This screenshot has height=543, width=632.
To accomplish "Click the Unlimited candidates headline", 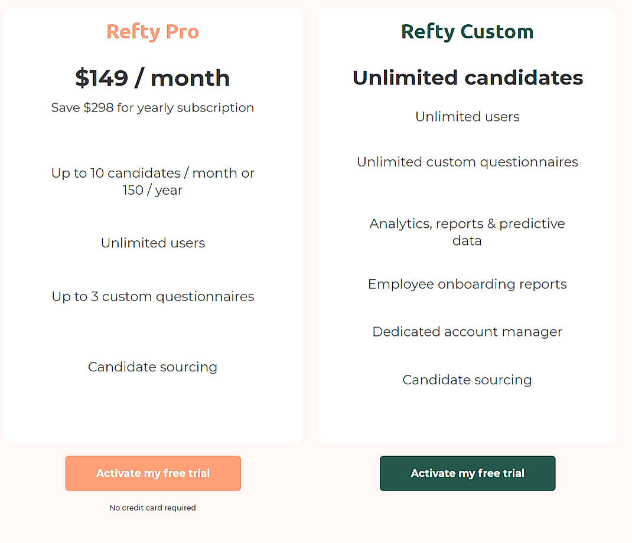I will click(x=467, y=77).
